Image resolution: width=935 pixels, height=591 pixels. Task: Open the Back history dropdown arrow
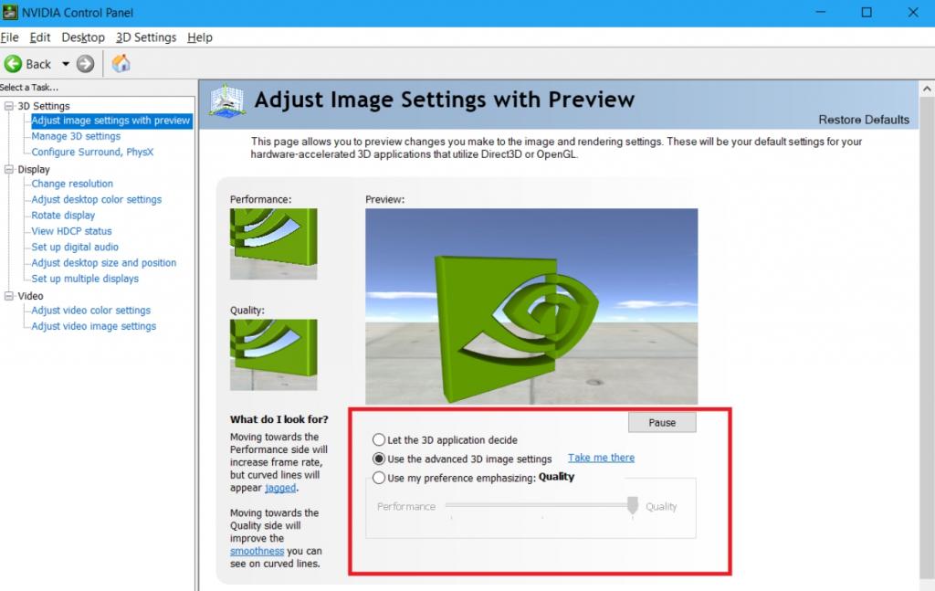[x=66, y=64]
